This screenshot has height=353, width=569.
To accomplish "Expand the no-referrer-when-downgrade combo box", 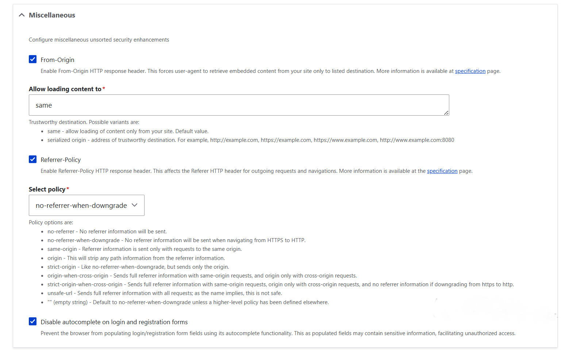I will click(86, 205).
